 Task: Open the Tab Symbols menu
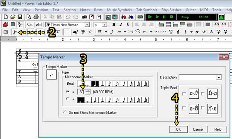pos(146,10)
